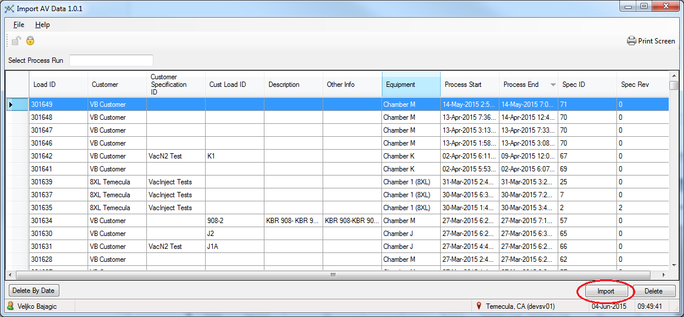Click the Print Screen printer icon
684x317 pixels.
(x=631, y=41)
